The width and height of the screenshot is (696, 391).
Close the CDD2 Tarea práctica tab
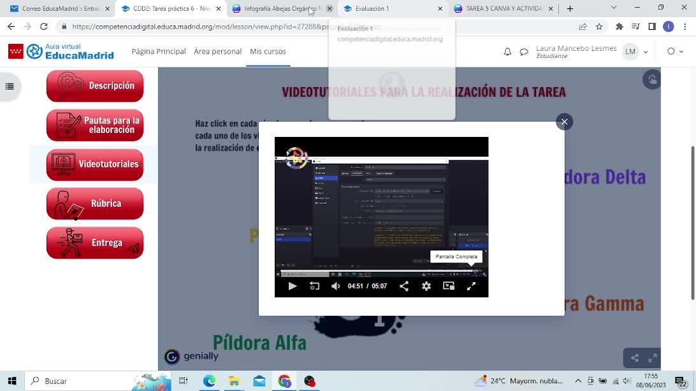219,8
